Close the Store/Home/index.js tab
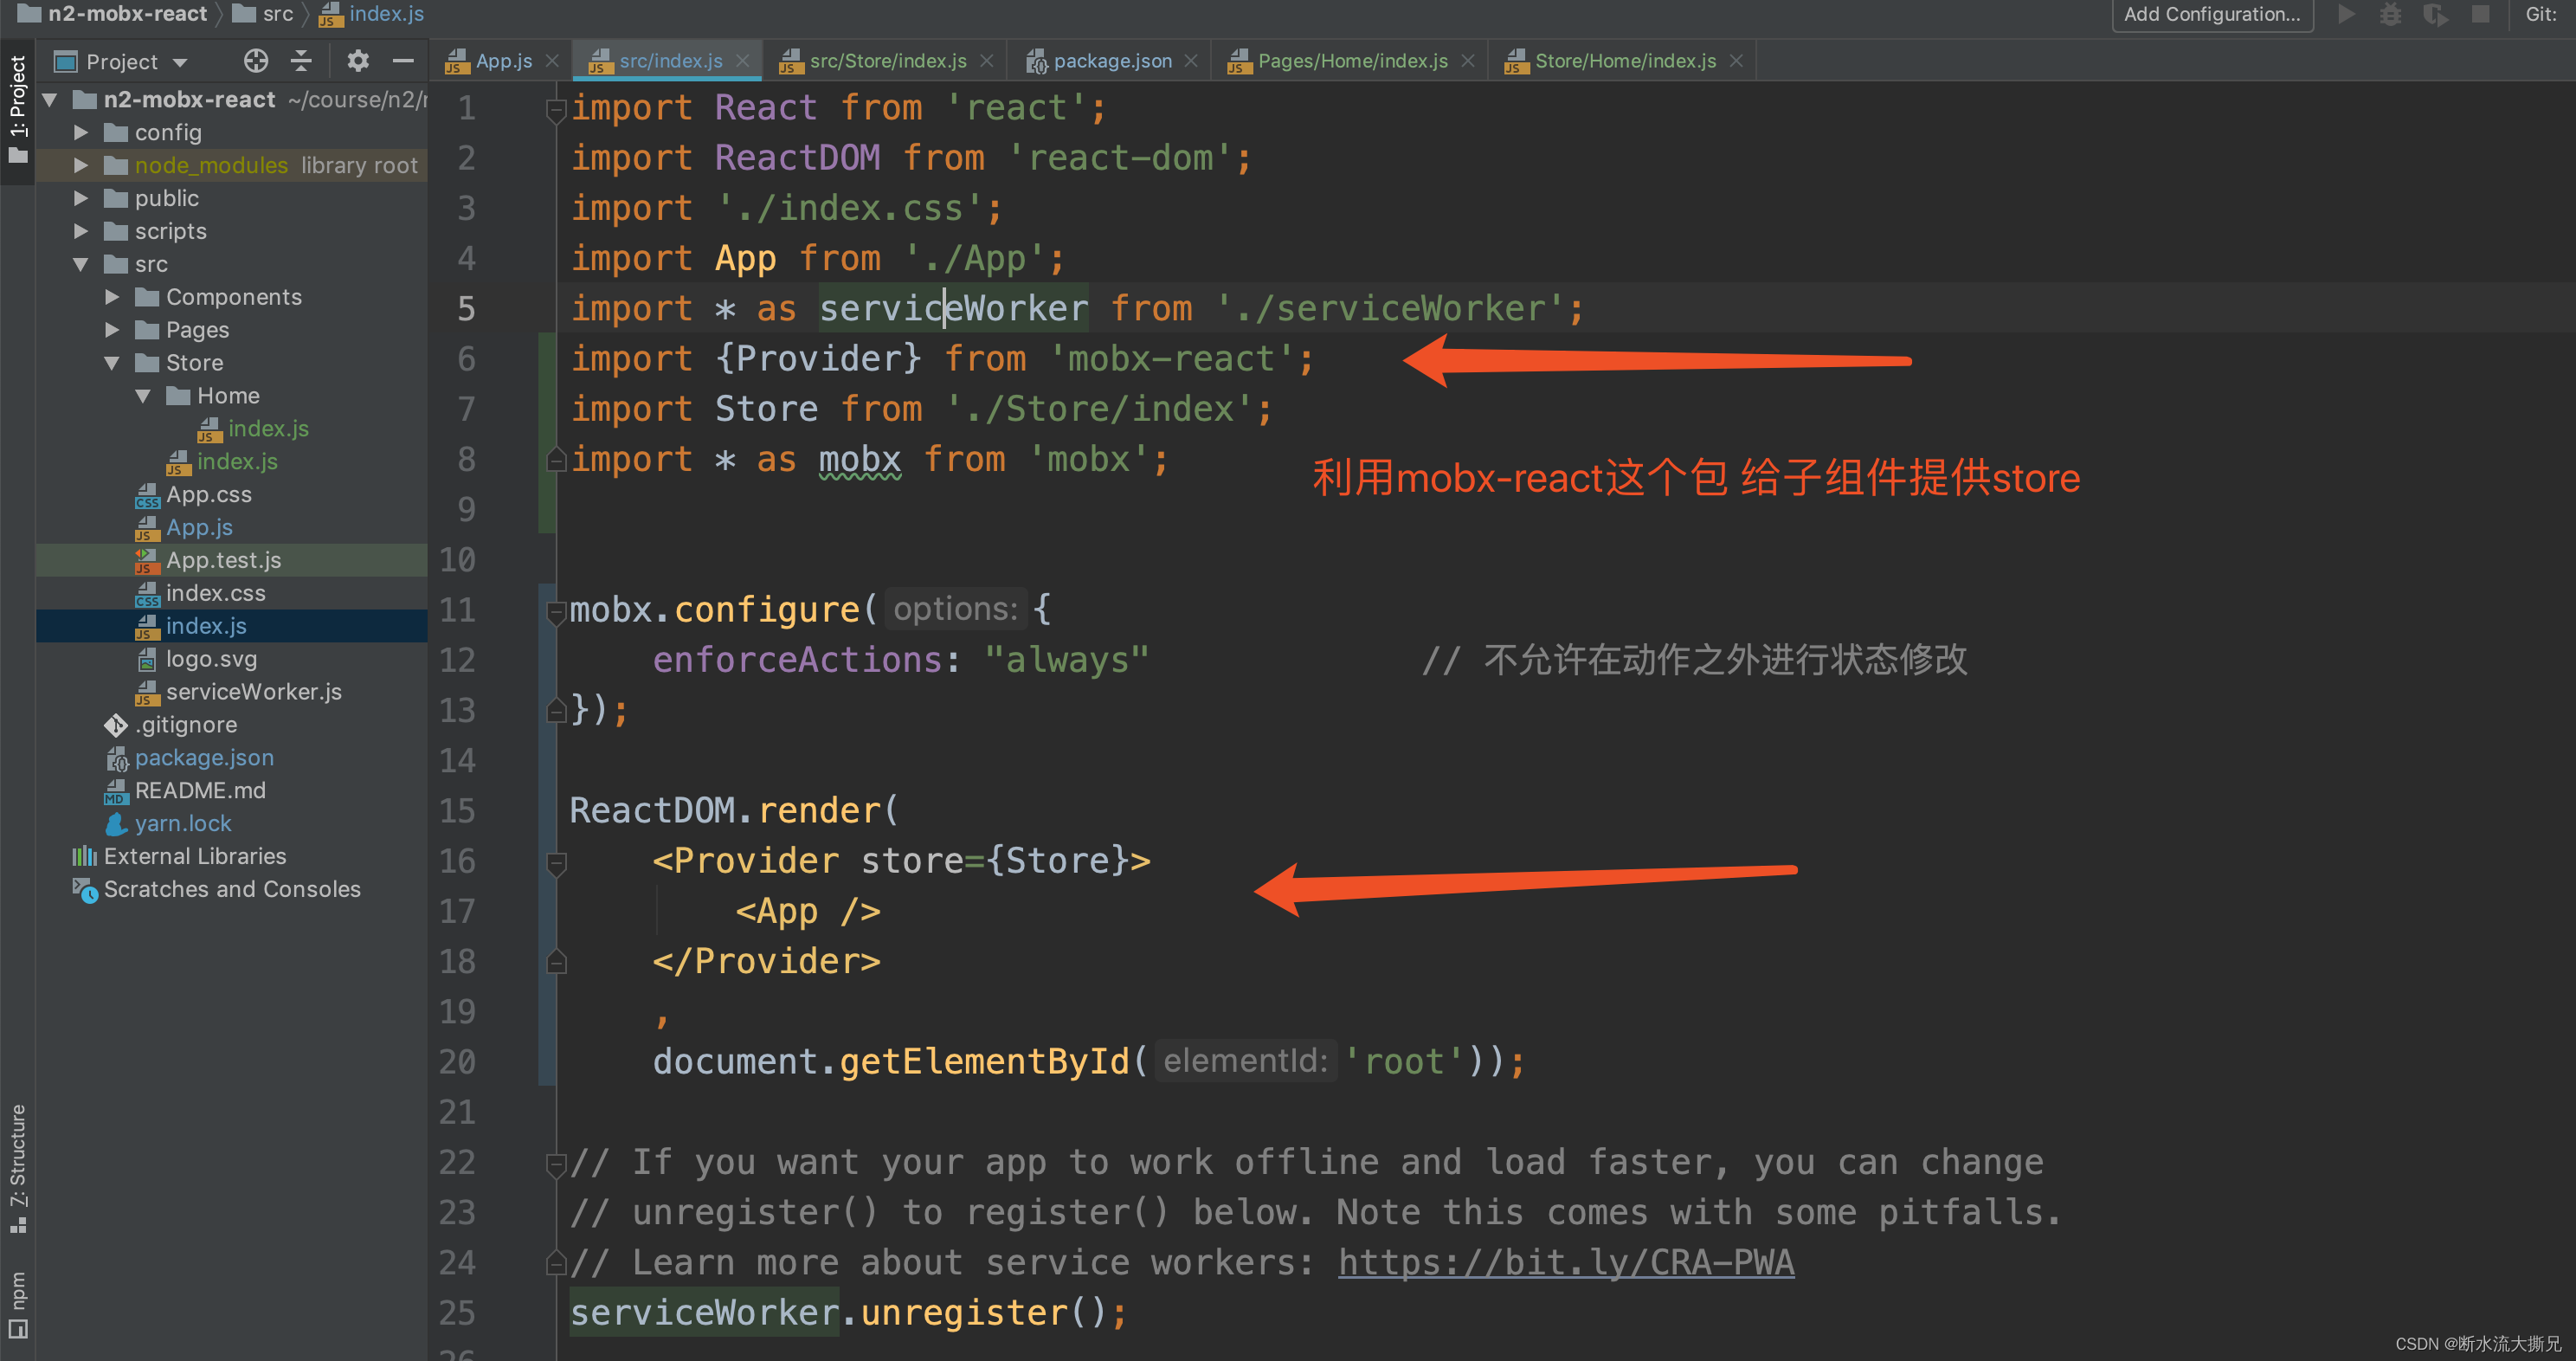The height and width of the screenshot is (1361, 2576). [x=1736, y=61]
